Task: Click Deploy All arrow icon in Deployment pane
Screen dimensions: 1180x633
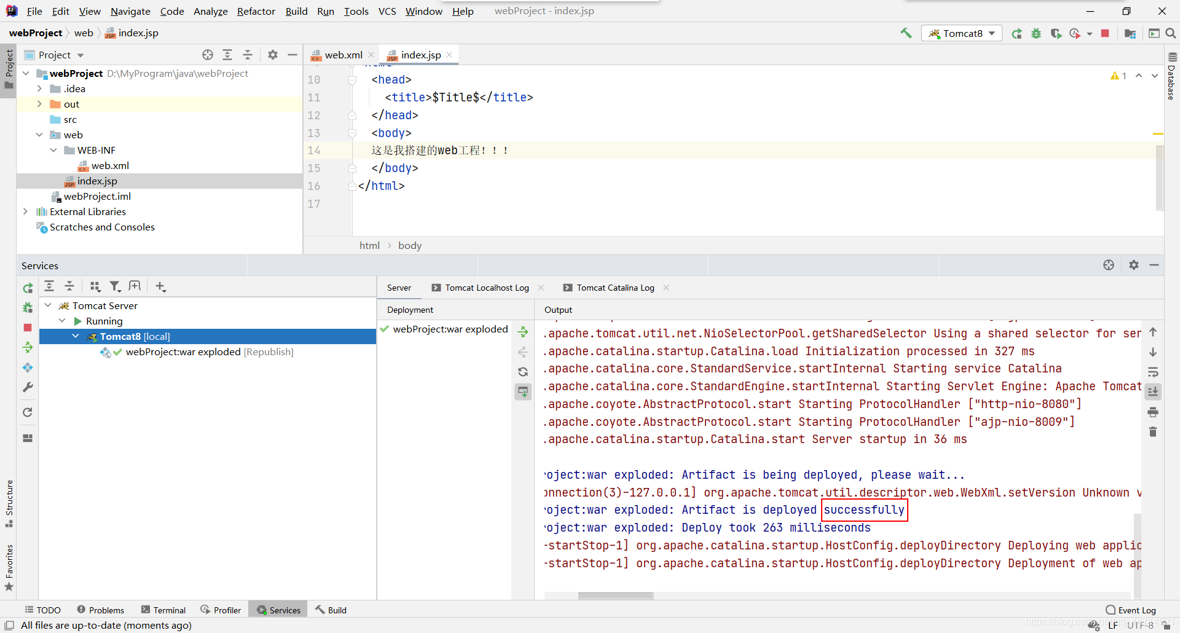Action: 523,332
